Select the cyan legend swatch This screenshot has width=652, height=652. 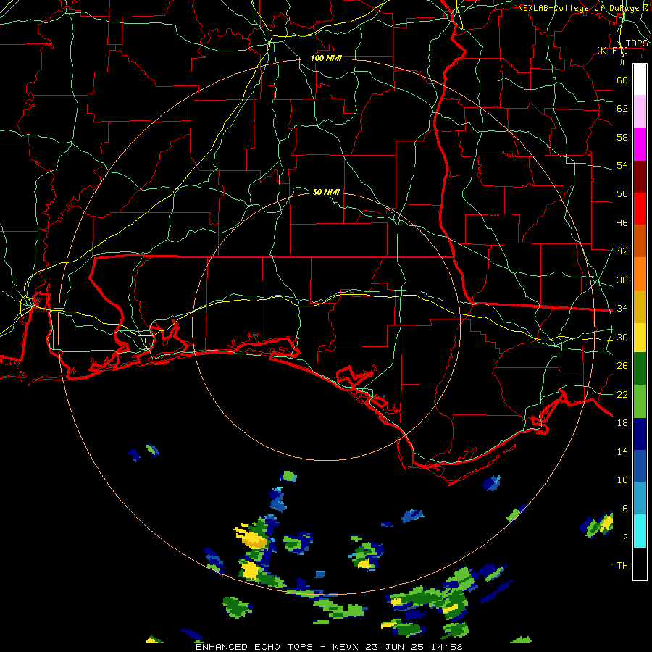640,531
